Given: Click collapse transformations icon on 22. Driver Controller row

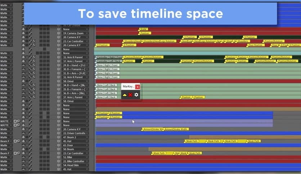Looking at the screenshot, I should 27,133.
